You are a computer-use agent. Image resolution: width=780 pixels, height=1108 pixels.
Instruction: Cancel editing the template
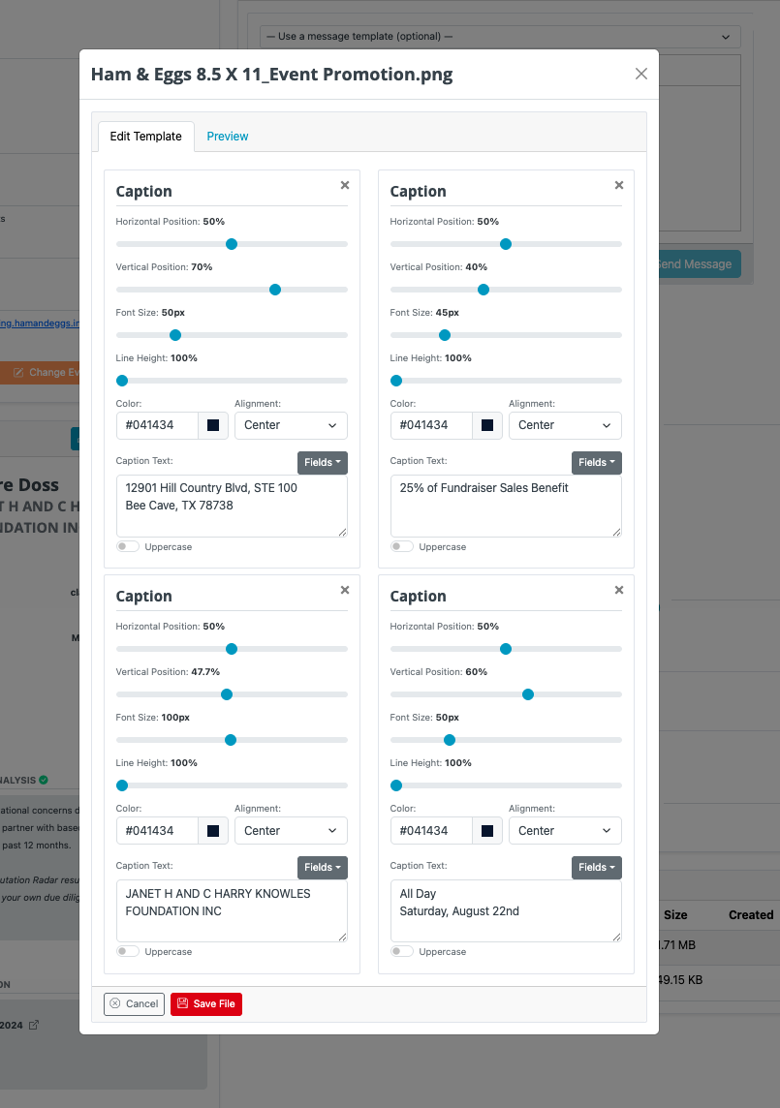(x=135, y=1004)
